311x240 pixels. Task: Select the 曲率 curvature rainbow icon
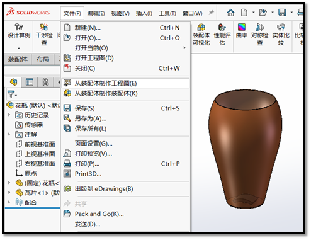pos(242,31)
